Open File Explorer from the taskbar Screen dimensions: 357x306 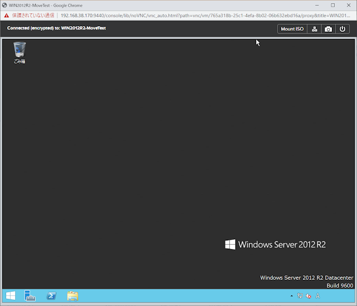(x=73, y=296)
